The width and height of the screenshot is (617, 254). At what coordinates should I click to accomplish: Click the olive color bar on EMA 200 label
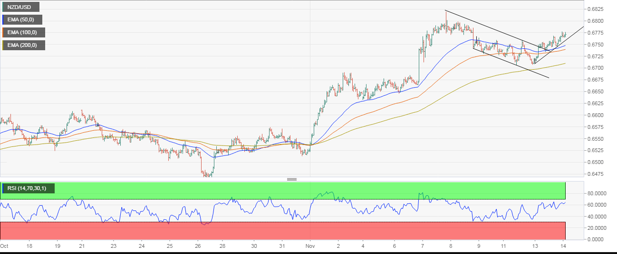click(3, 45)
